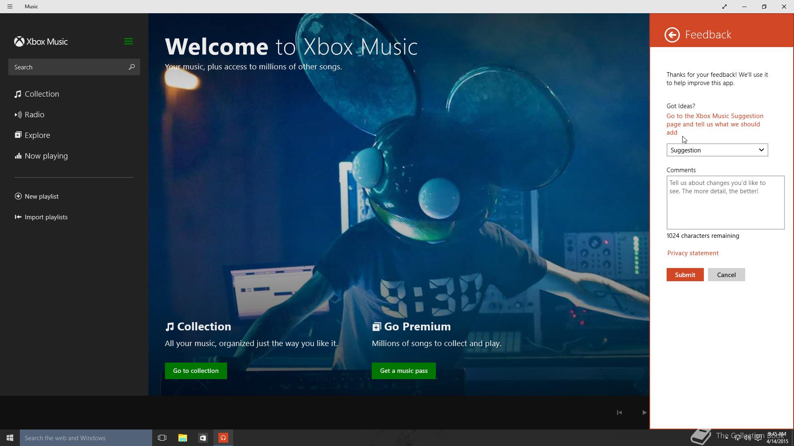Open the app hamburger menu in title bar
This screenshot has width=794, height=446.
tap(10, 7)
